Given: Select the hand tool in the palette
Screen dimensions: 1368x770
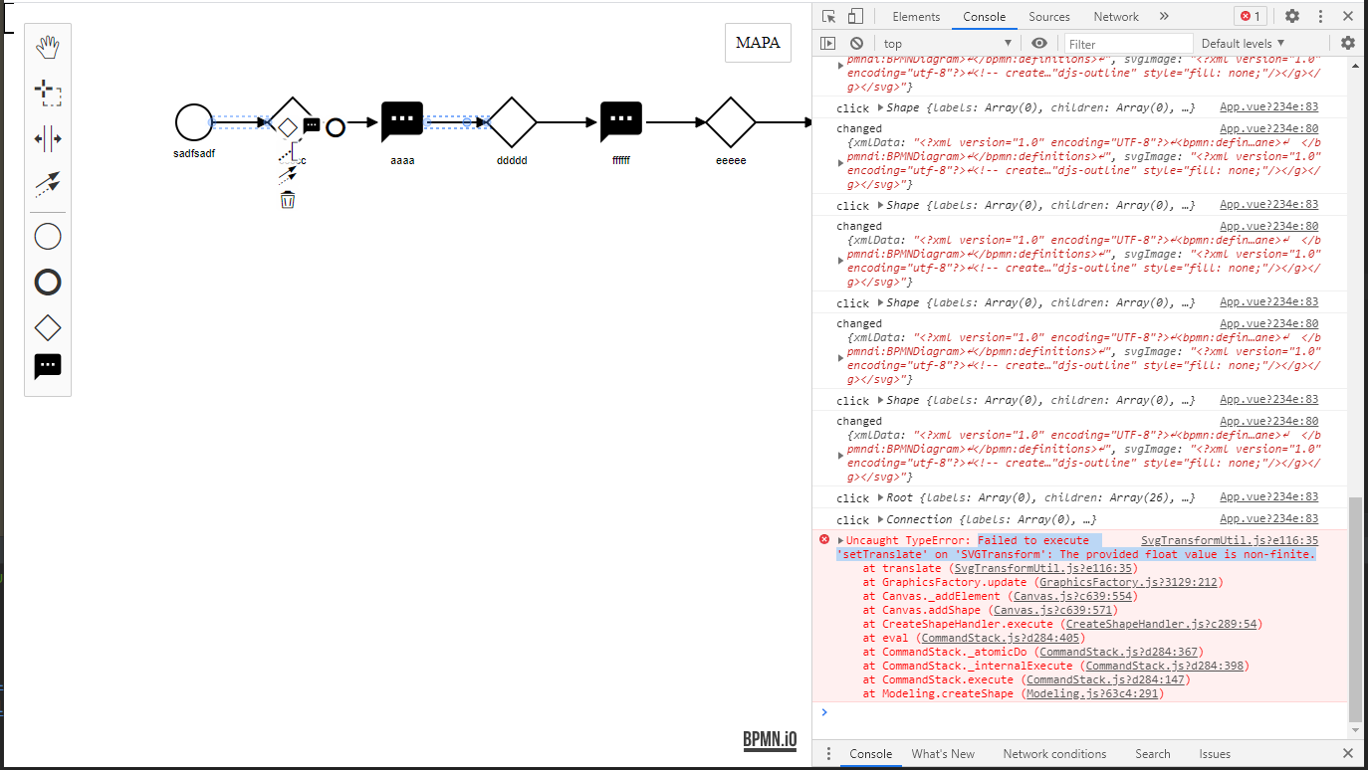Looking at the screenshot, I should click(x=47, y=46).
